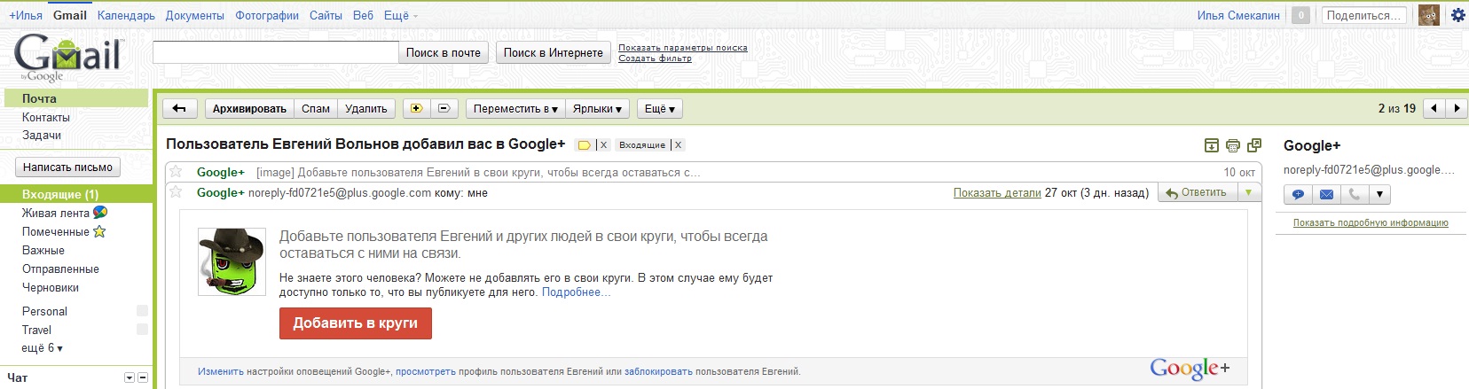Viewport: 1469px width, 389px height.
Task: Go back to inbox with arrow button
Action: [x=179, y=108]
